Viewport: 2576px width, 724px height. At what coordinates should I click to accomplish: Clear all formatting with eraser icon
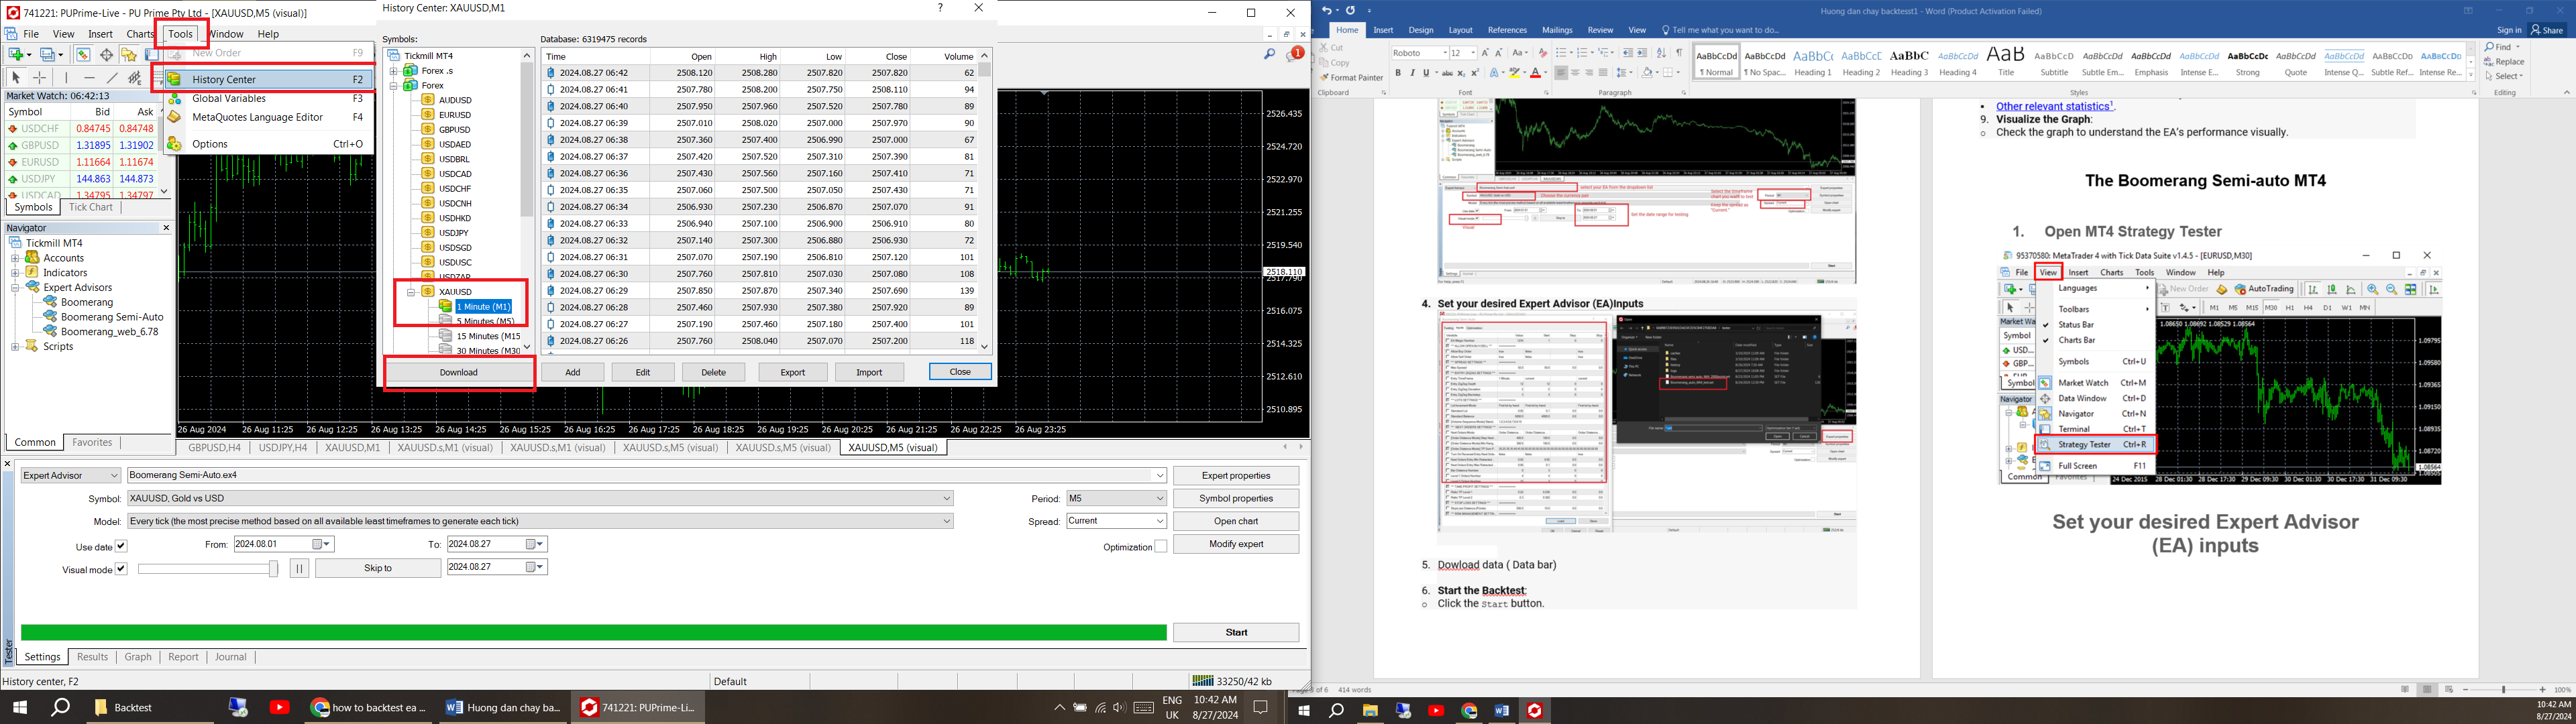coord(1543,53)
